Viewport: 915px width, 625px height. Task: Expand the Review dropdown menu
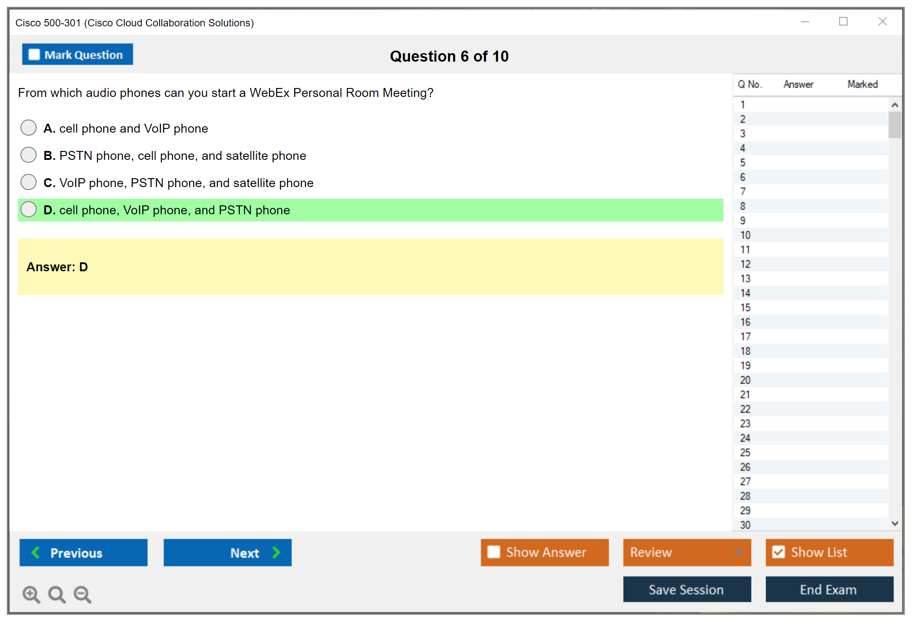(739, 552)
